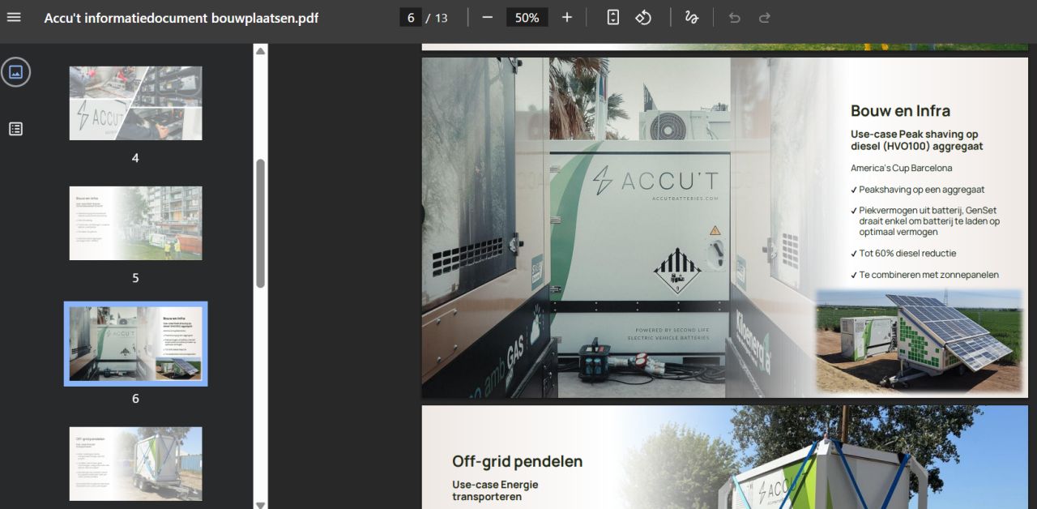The height and width of the screenshot is (509, 1037).
Task: Open the hamburger menu to toggle sidebar
Action: click(x=14, y=18)
